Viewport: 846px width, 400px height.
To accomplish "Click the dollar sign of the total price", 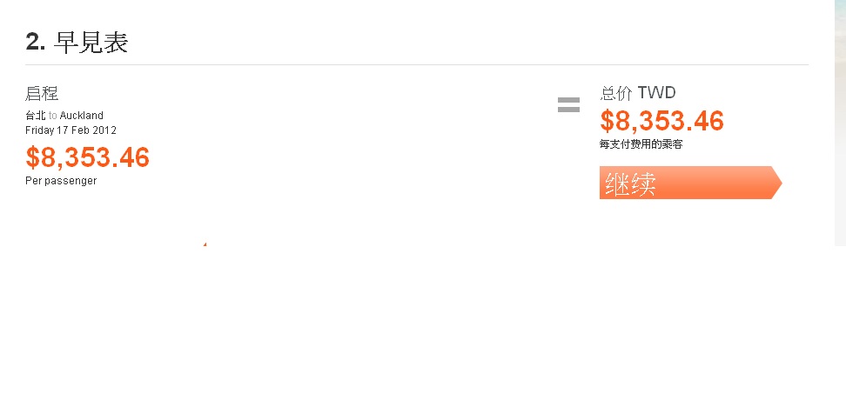I will click(x=607, y=122).
